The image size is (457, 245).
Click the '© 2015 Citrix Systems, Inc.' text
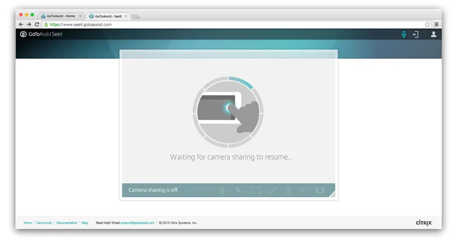[x=178, y=223]
